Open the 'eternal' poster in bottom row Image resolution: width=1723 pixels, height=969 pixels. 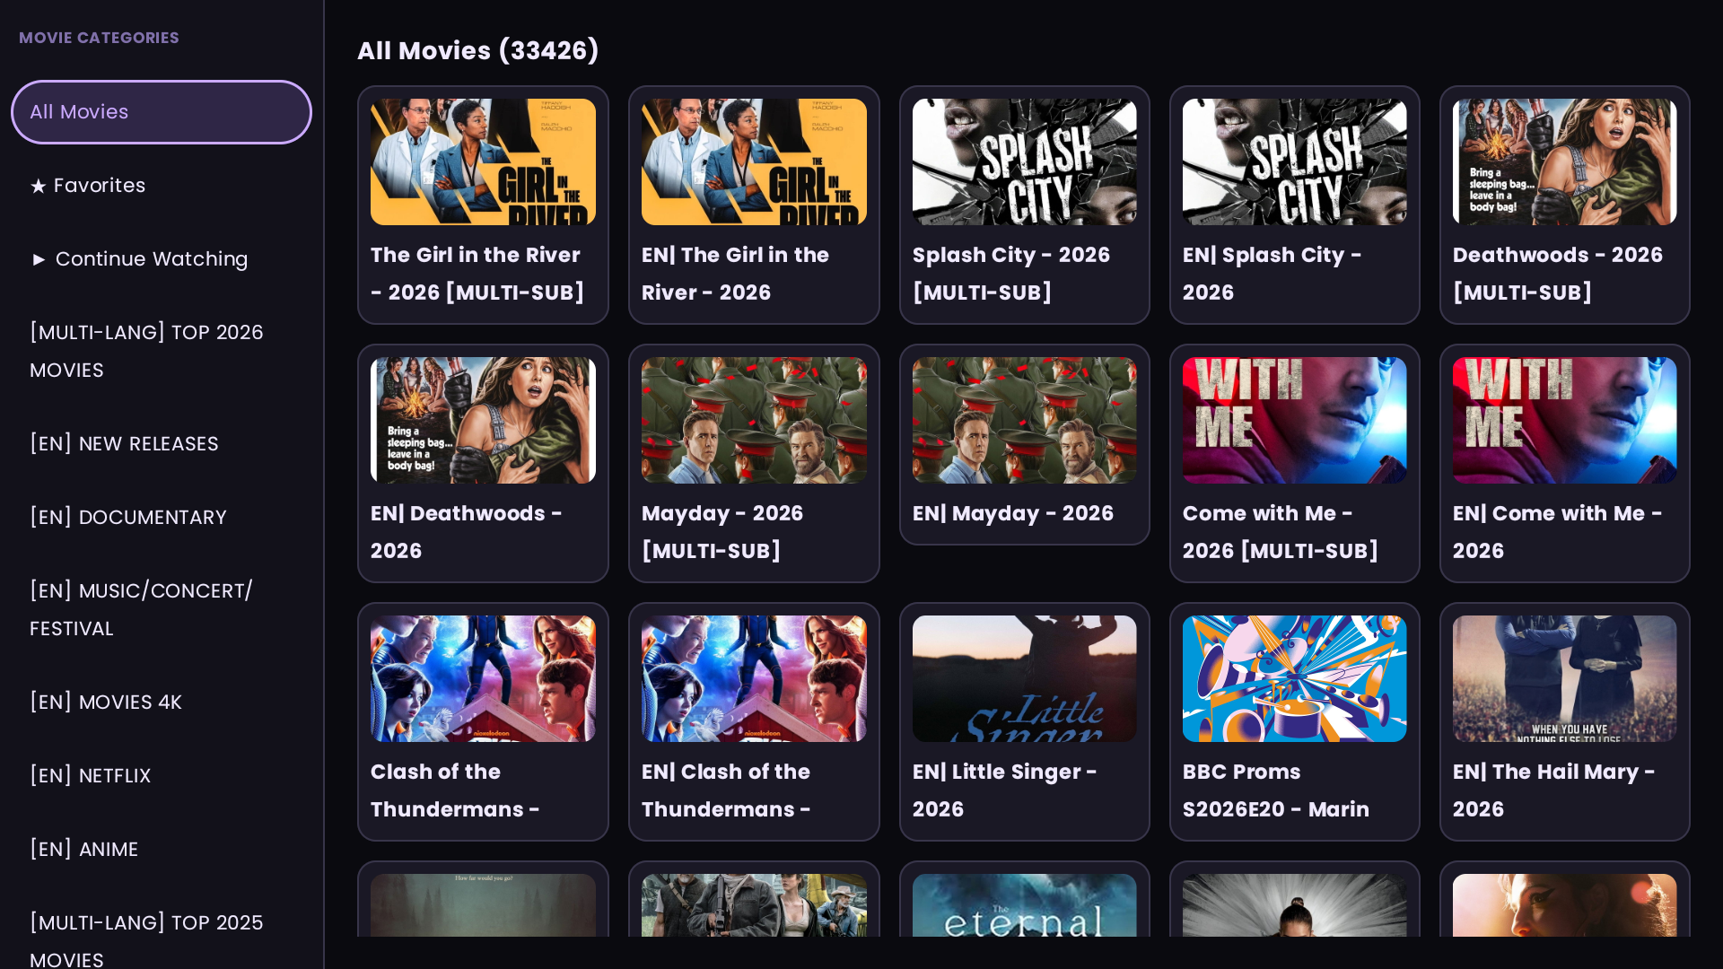[1024, 905]
